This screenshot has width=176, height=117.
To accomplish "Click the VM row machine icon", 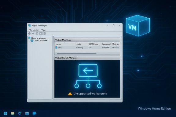I will click(56, 48).
